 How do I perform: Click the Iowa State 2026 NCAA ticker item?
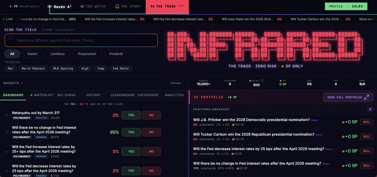point(252,19)
